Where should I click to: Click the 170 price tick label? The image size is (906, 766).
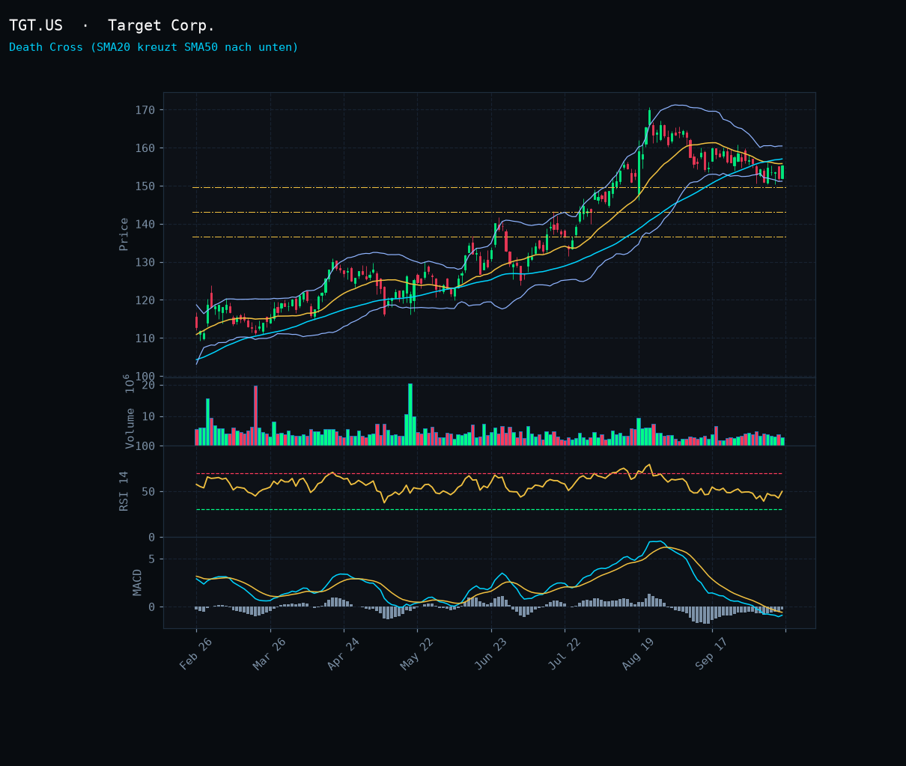[145, 110]
